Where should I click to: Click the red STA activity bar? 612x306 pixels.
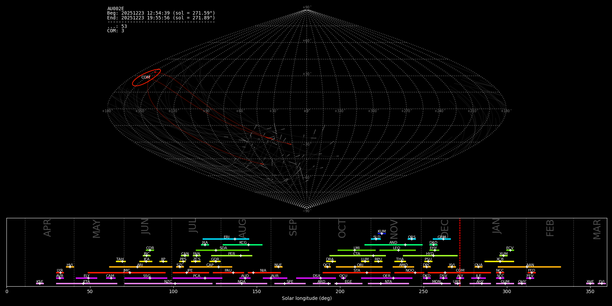point(357,273)
